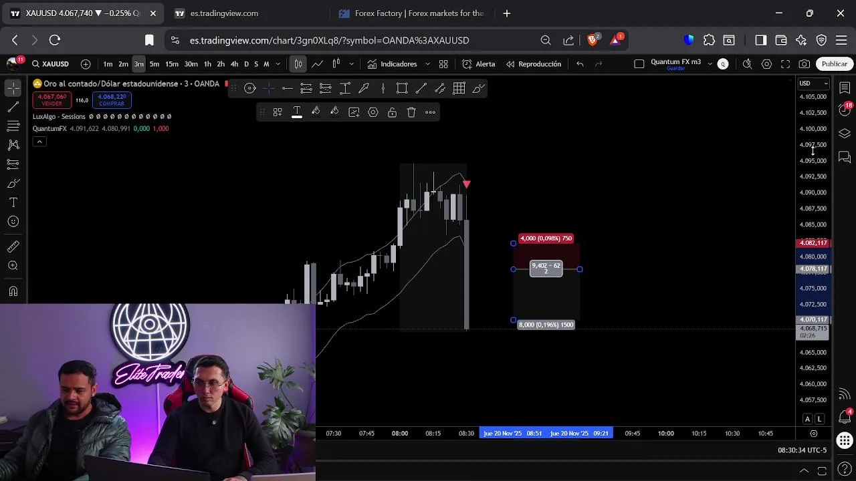Screen dimensions: 856x481
Task: Select candlestick chart type button
Action: click(x=298, y=64)
